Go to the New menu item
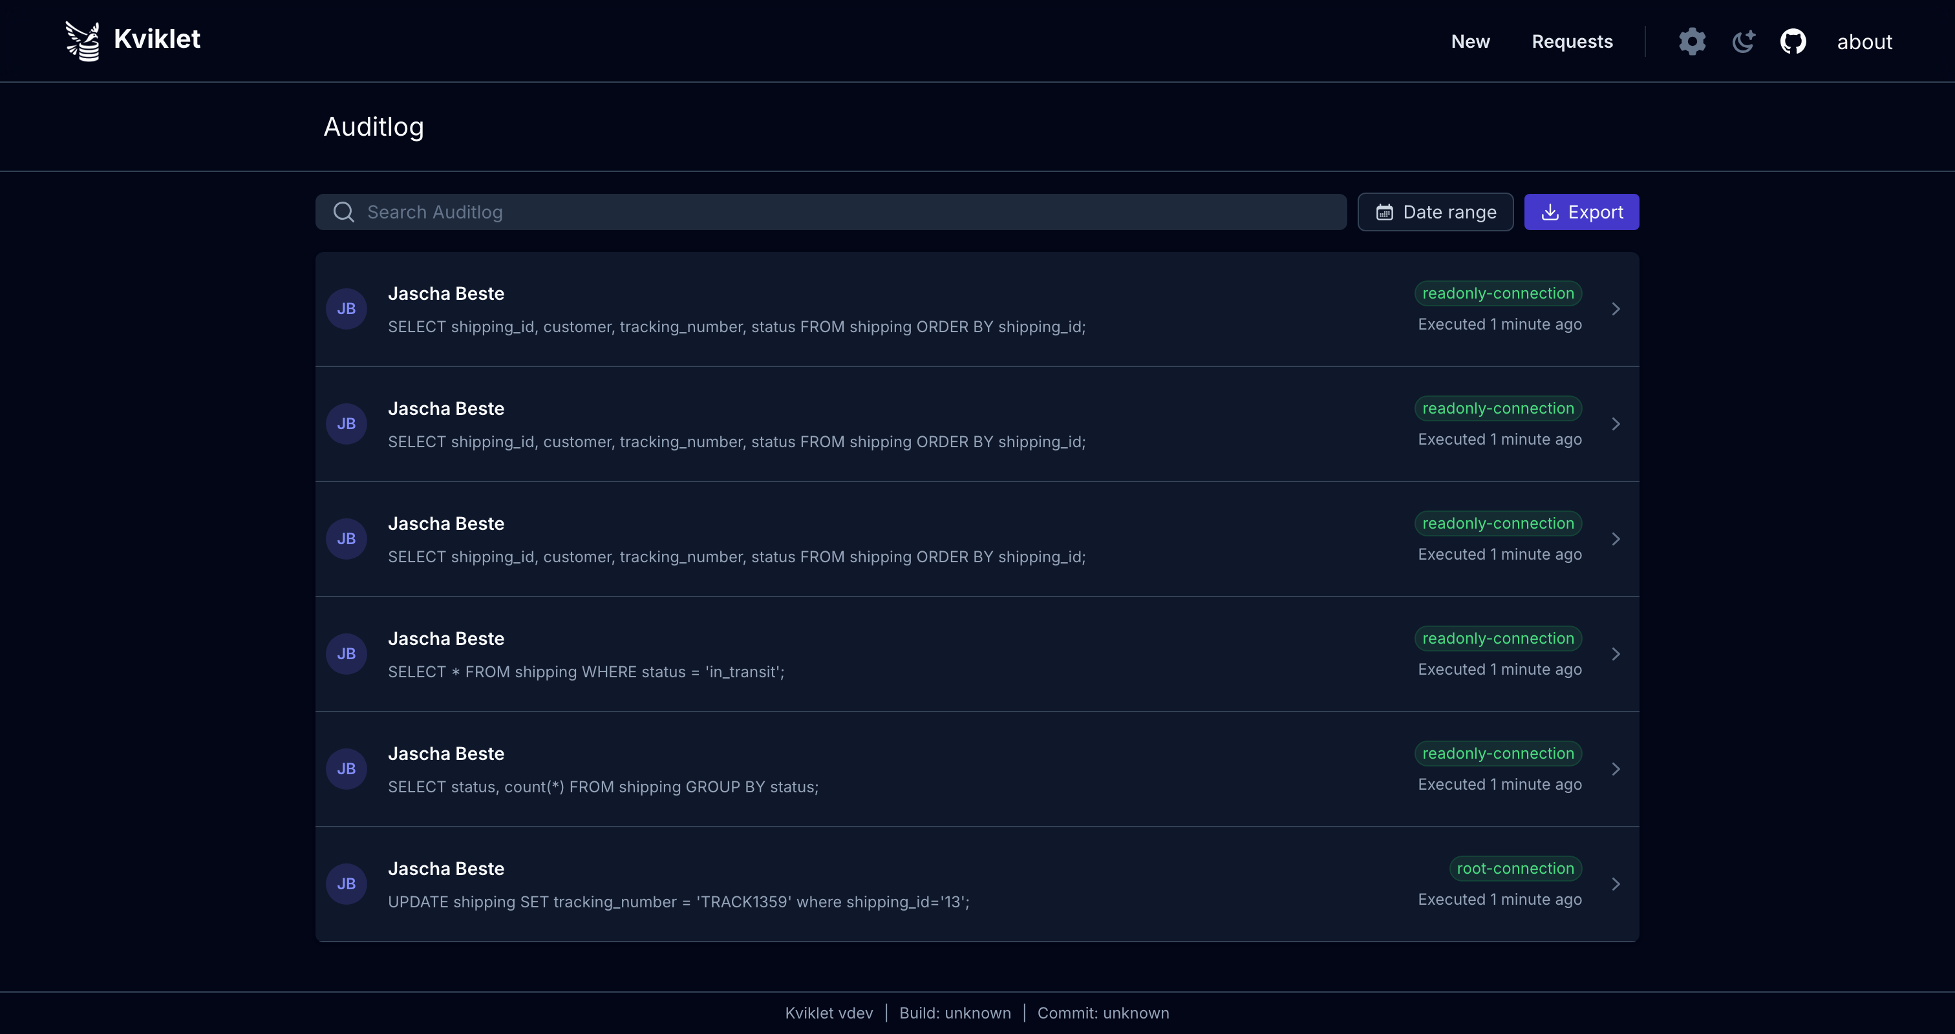The width and height of the screenshot is (1955, 1034). (x=1470, y=41)
